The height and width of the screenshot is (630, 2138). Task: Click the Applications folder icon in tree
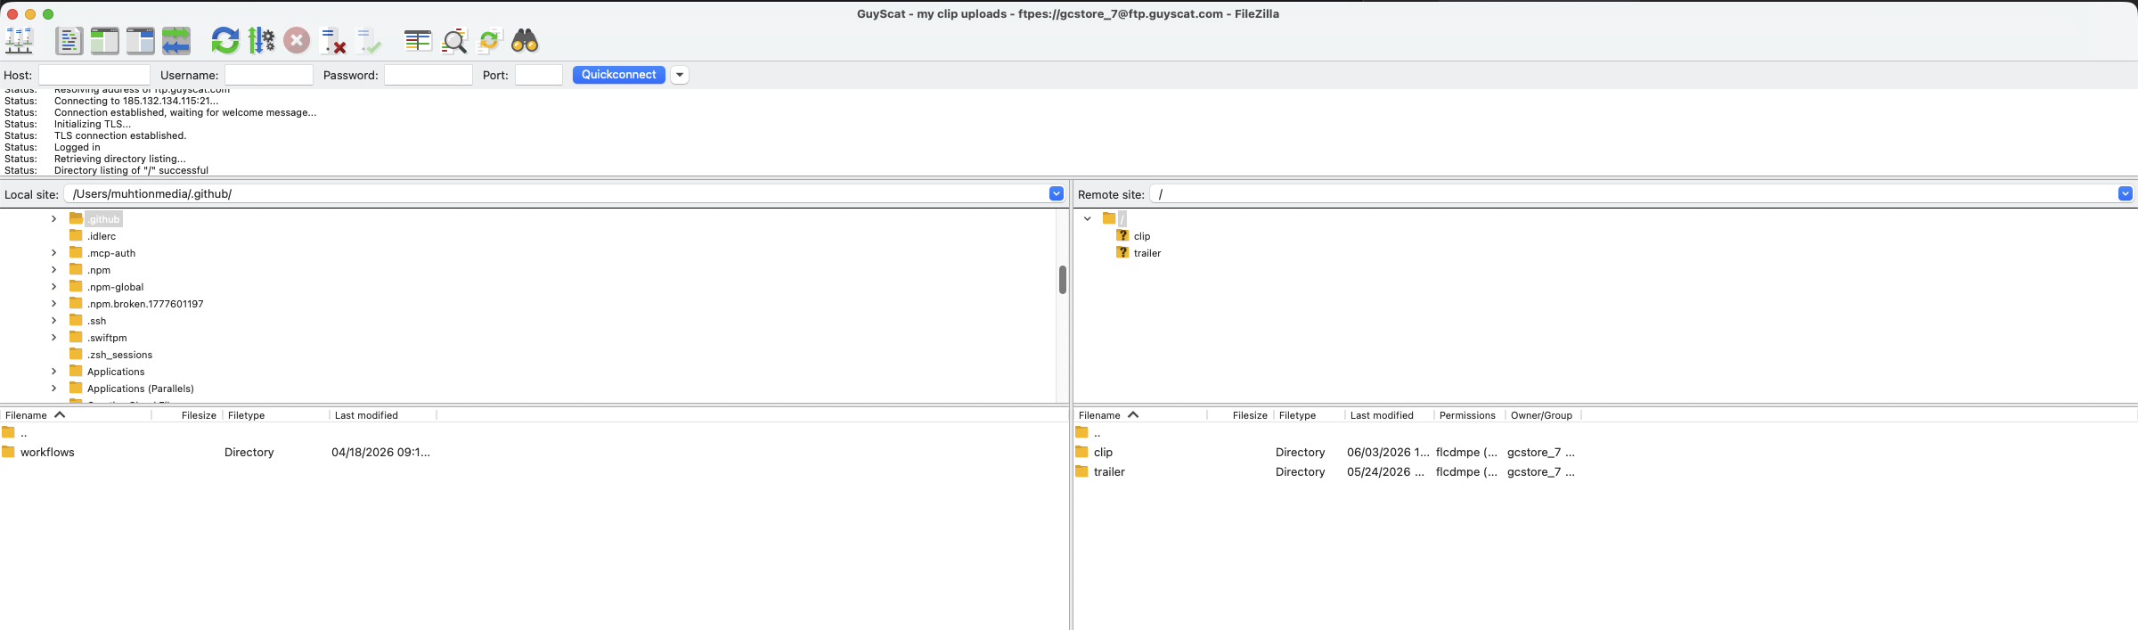point(76,371)
